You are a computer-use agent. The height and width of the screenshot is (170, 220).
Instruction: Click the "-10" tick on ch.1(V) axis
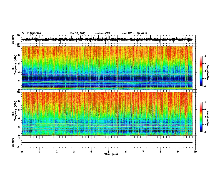[x=18, y=44]
